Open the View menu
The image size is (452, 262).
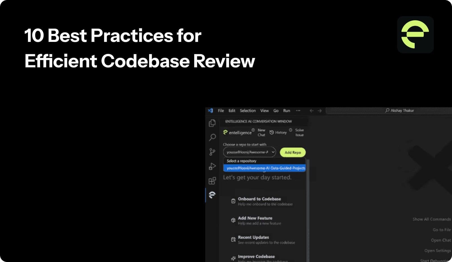264,111
